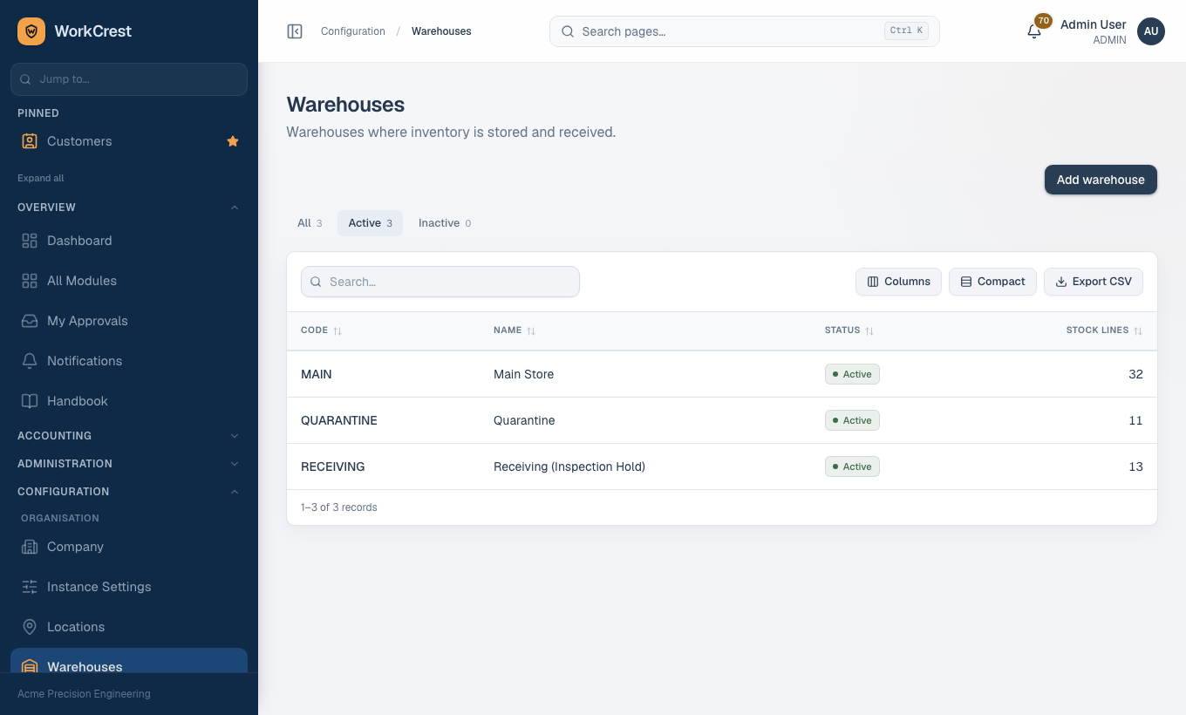Click the stock lines value 11

(1135, 420)
